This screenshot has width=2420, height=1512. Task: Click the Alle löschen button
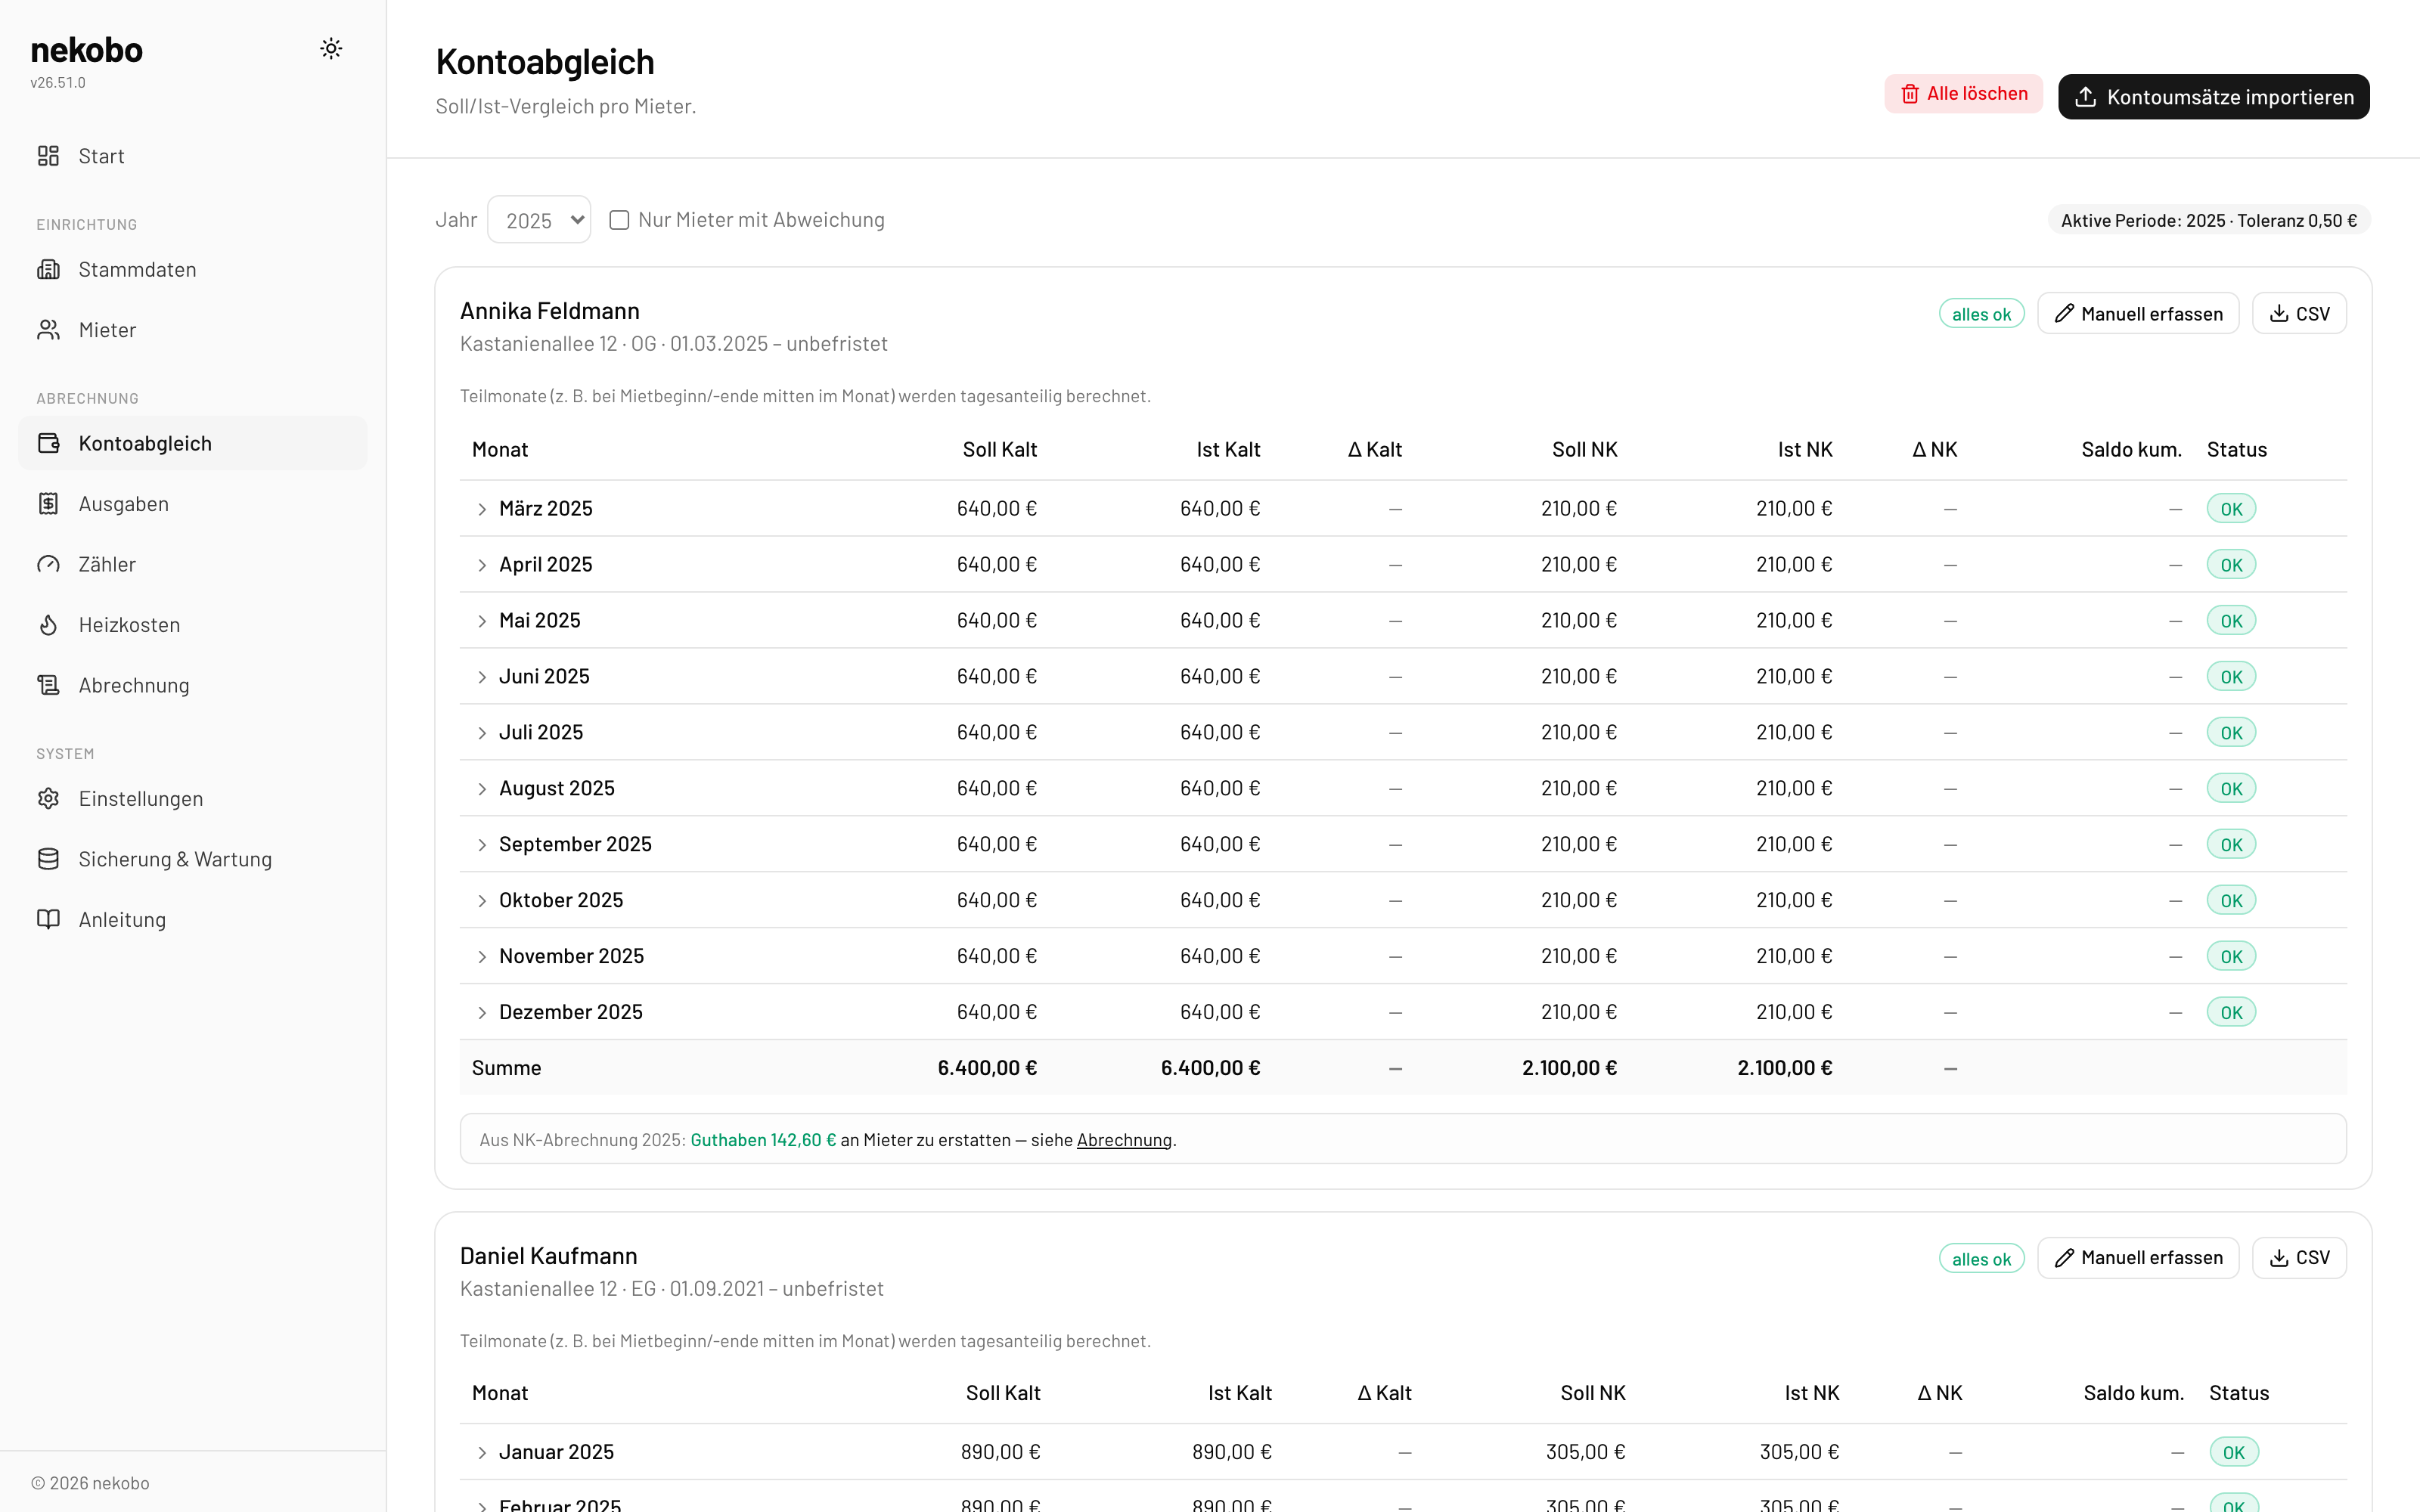[1963, 94]
